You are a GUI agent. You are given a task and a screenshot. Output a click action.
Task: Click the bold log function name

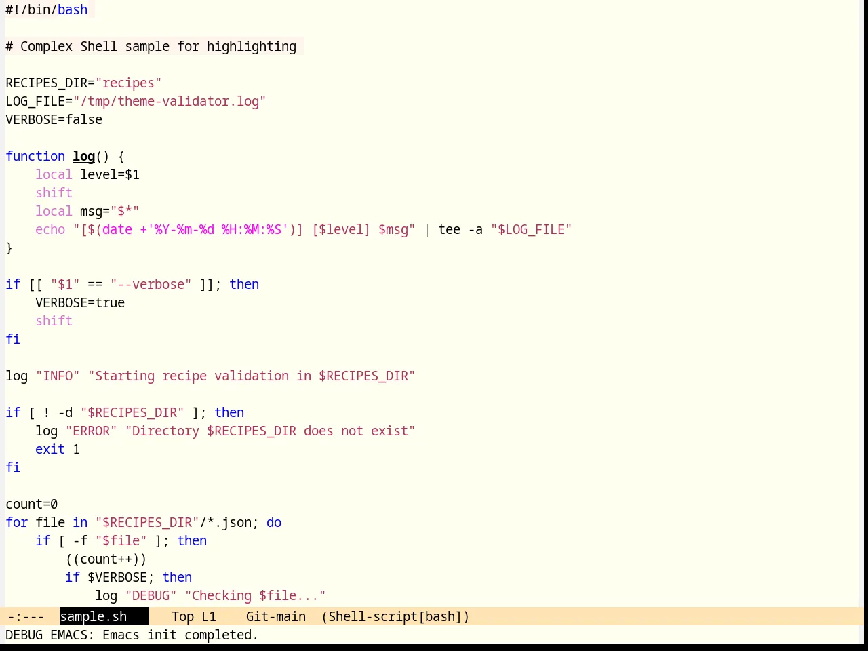click(84, 156)
